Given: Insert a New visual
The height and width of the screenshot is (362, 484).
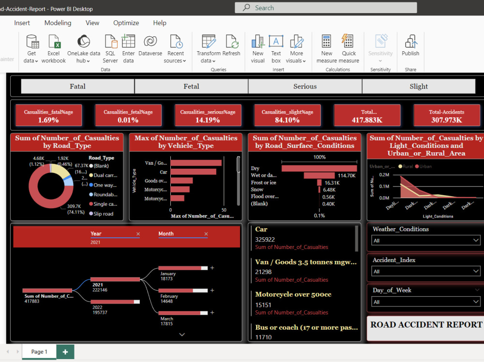Looking at the screenshot, I should tap(258, 46).
